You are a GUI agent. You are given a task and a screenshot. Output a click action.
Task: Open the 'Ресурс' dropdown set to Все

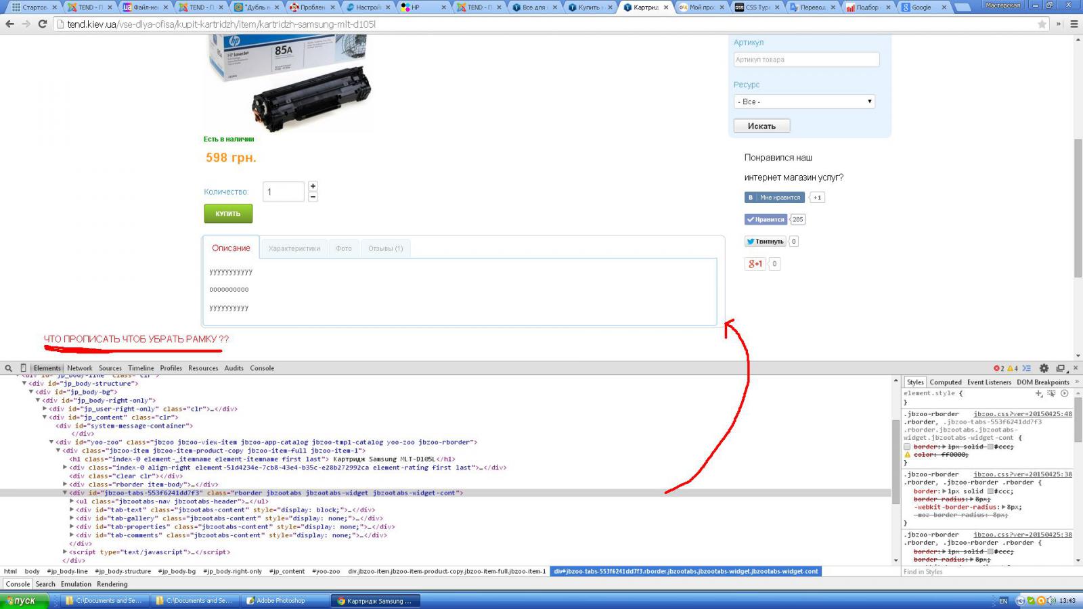[x=804, y=101]
